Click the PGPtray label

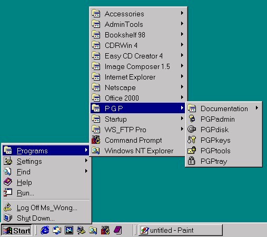point(214,161)
